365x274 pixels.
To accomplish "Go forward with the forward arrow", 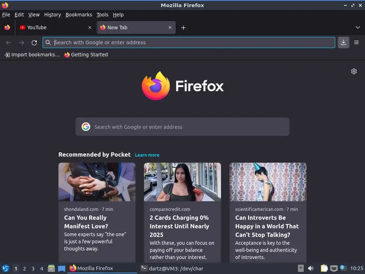I will pos(21,43).
